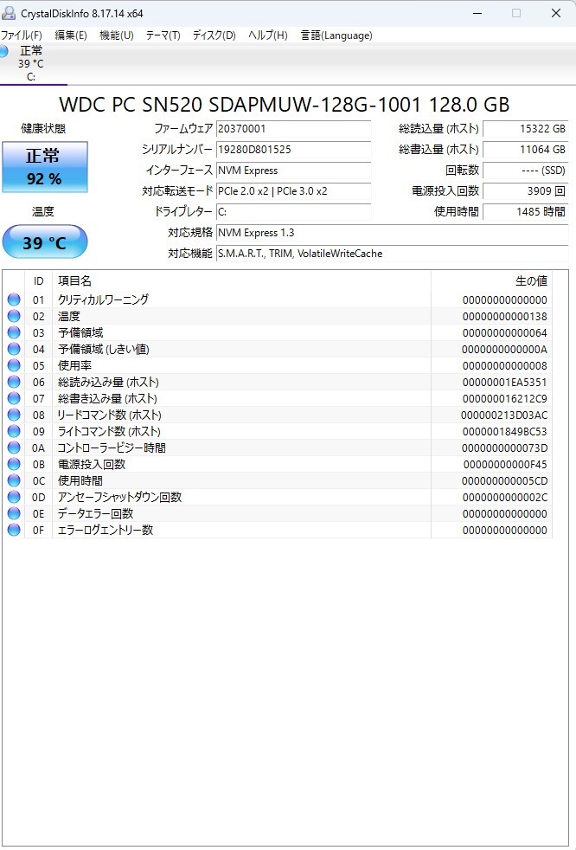Click raw value 000000016212C9

(x=504, y=399)
